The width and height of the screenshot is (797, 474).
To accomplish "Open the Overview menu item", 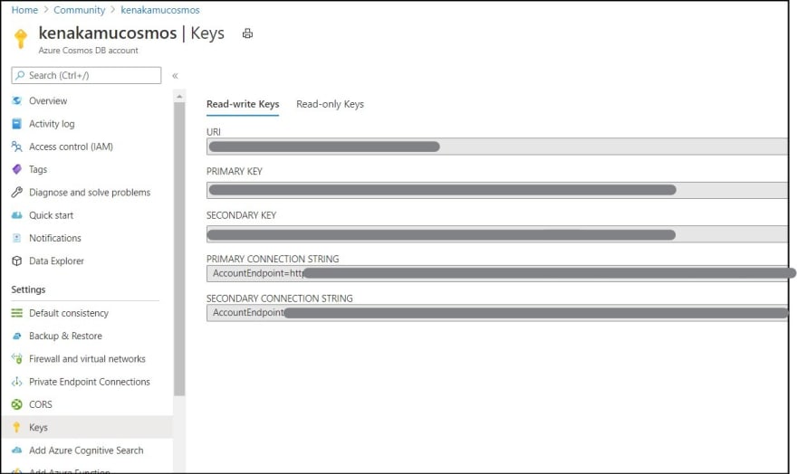I will coord(48,100).
